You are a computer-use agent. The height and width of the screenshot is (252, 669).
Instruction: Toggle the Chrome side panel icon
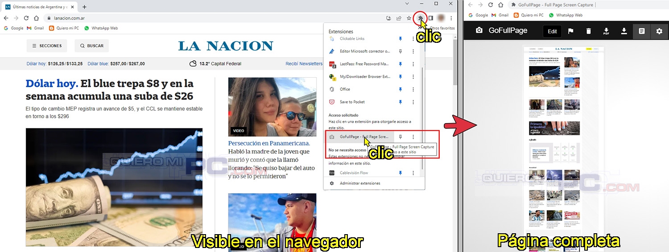point(431,18)
